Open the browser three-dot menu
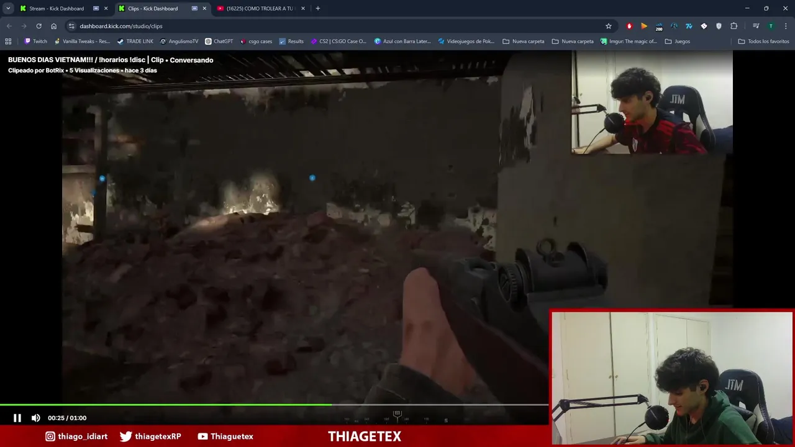795x447 pixels. tap(786, 26)
